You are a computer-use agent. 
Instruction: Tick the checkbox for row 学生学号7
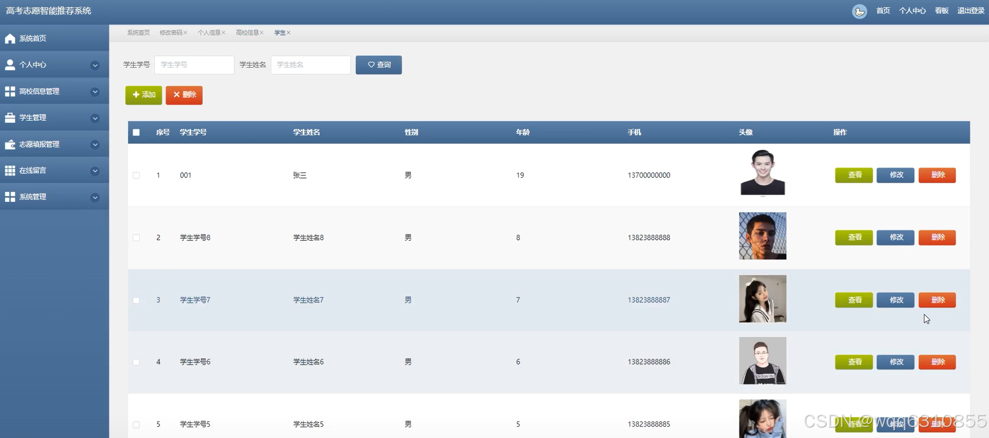pyautogui.click(x=136, y=300)
